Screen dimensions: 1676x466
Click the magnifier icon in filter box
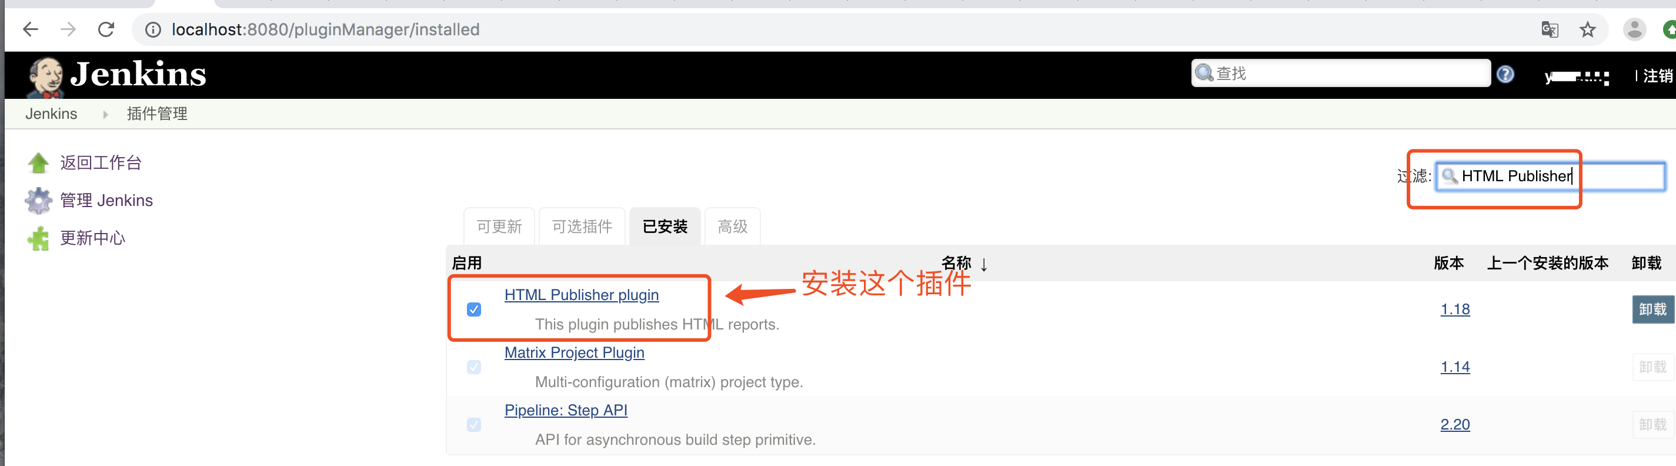pos(1450,176)
